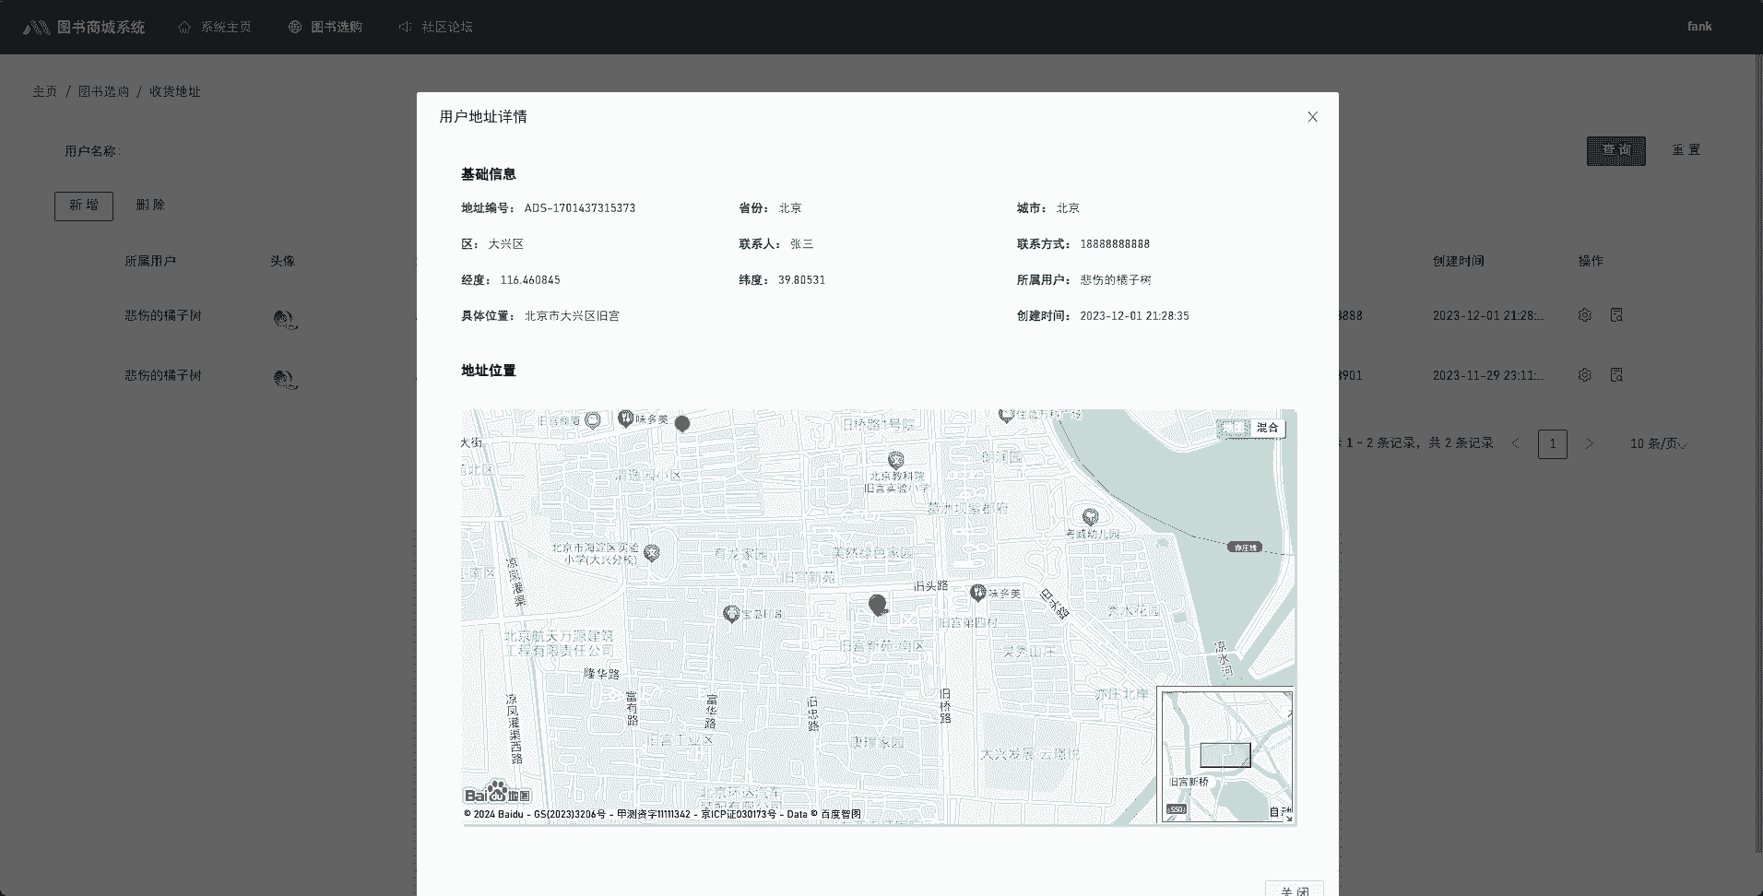1763x896 pixels.
Task: Click the page number input showing 1
Action: click(1553, 443)
